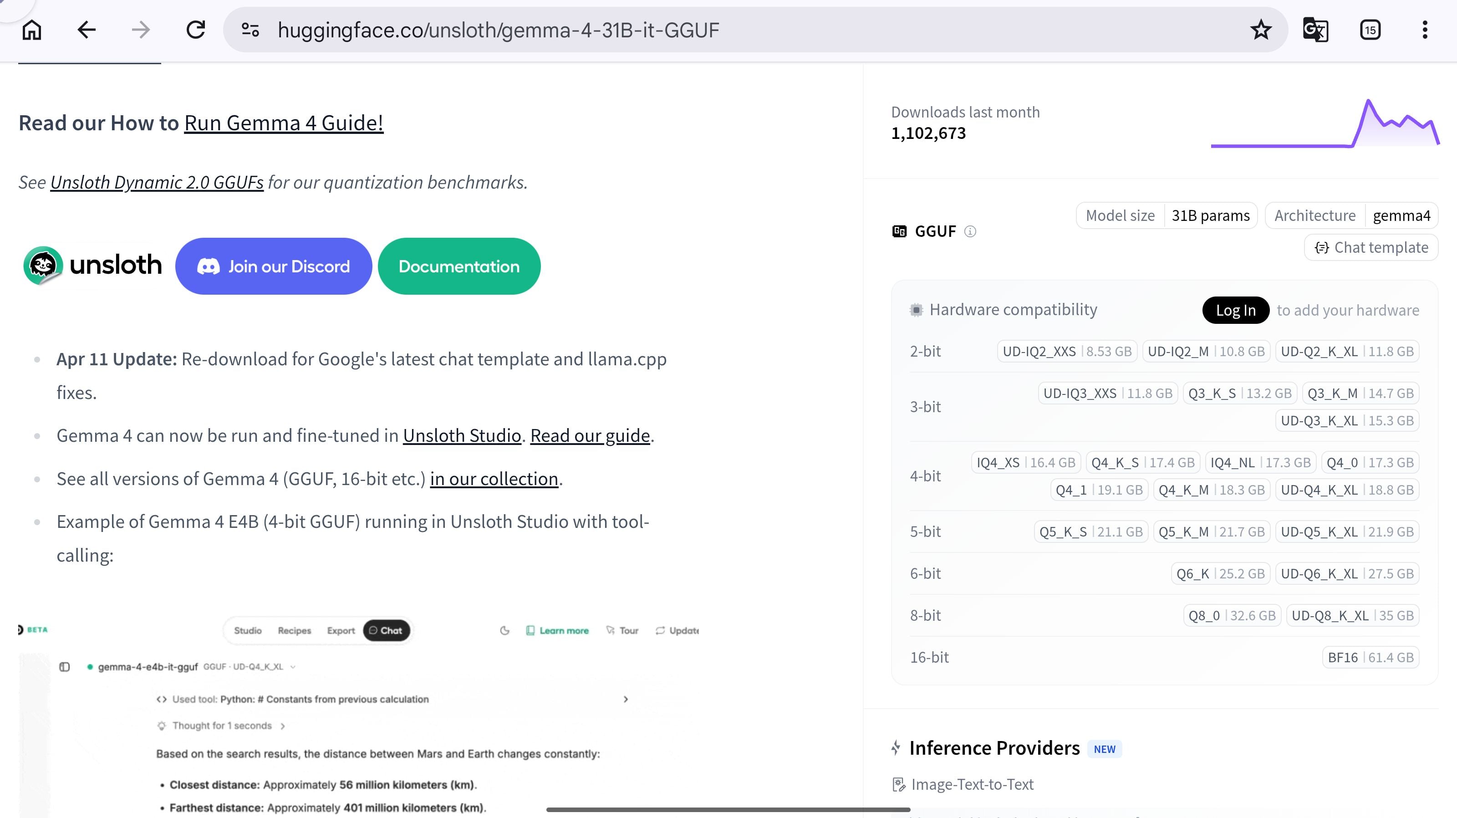The image size is (1457, 818).
Task: Click the Log In button
Action: [x=1236, y=310]
